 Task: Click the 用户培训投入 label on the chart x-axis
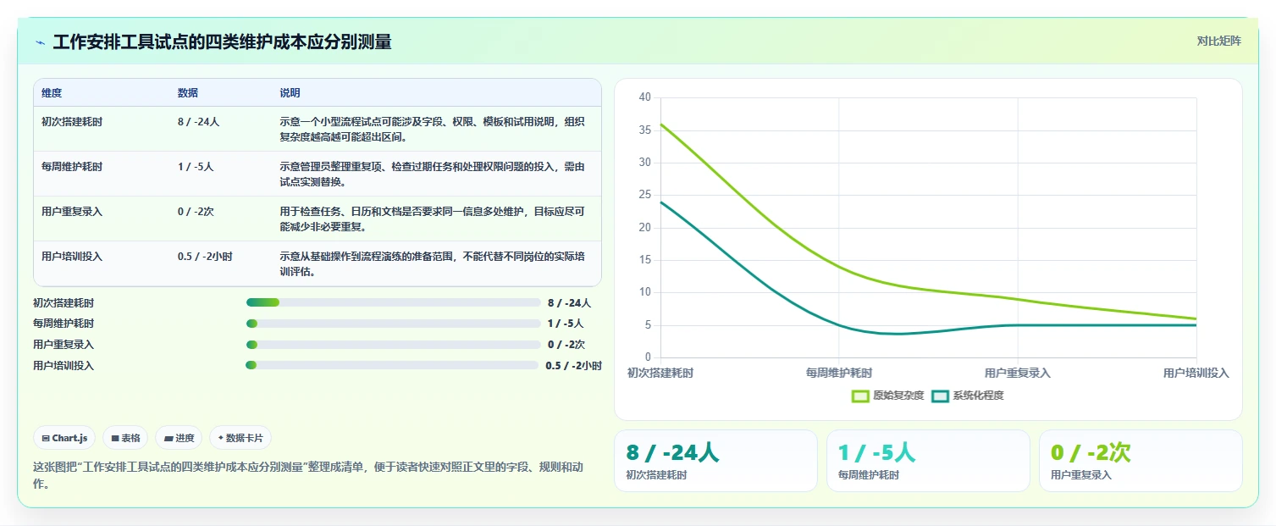1196,373
